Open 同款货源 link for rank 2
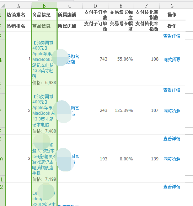Image resolution: width=193 pixels, height=206 pixels. point(172,111)
